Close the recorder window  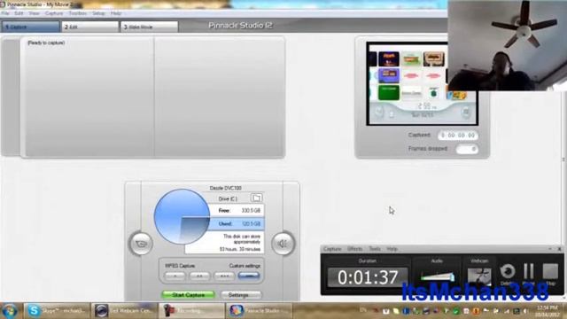(559, 249)
